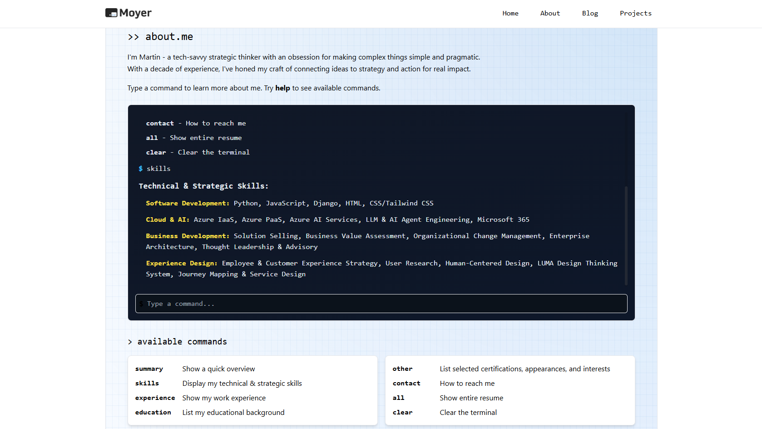Select the other command entry
This screenshot has height=429, width=762.
pyautogui.click(x=402, y=369)
